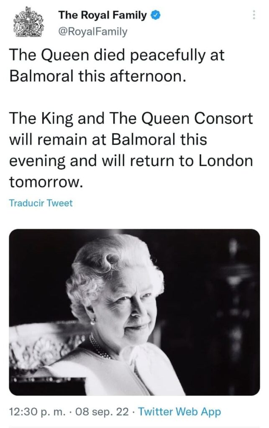Open the three-dot more options menu
This screenshot has height=428, width=269.
tap(254, 15)
